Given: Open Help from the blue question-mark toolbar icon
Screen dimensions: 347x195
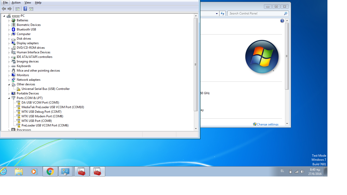Looking at the screenshot, I should [x=25, y=9].
